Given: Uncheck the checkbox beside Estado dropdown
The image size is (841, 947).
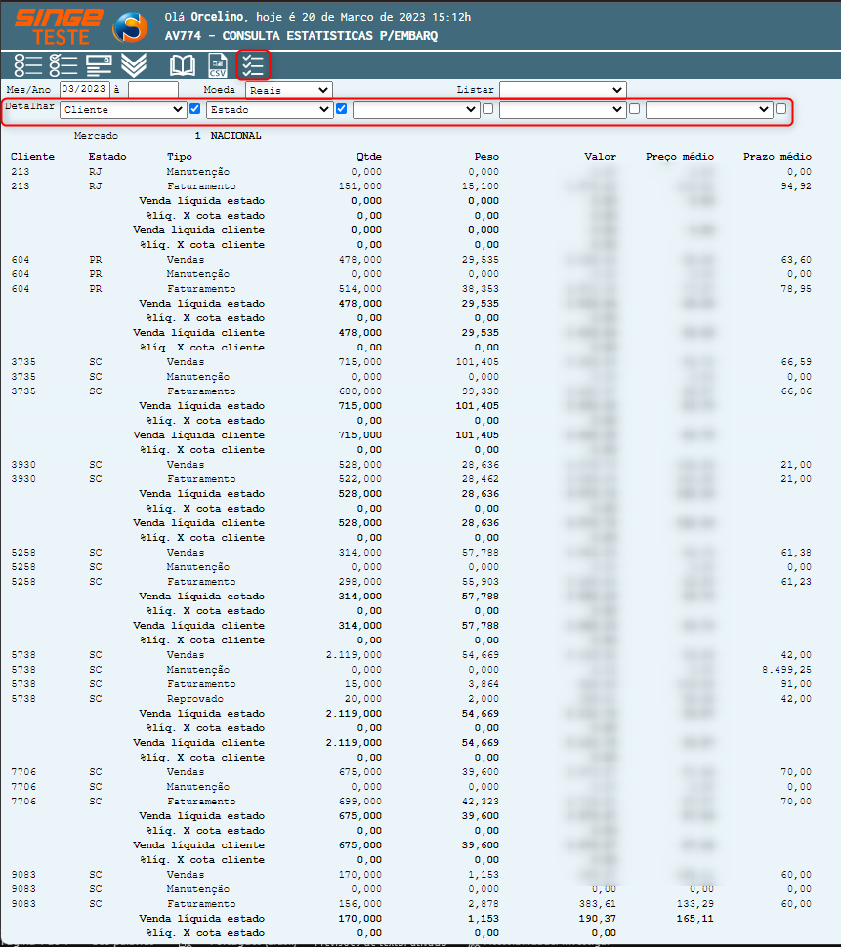Looking at the screenshot, I should tap(341, 108).
